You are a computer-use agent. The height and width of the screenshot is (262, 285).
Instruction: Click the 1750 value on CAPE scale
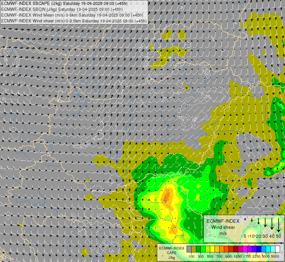point(247,256)
